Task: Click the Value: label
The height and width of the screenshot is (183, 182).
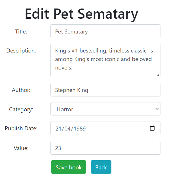Action: pyautogui.click(x=21, y=148)
